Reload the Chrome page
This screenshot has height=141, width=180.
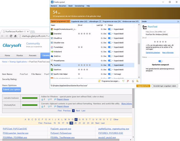tap(11, 36)
